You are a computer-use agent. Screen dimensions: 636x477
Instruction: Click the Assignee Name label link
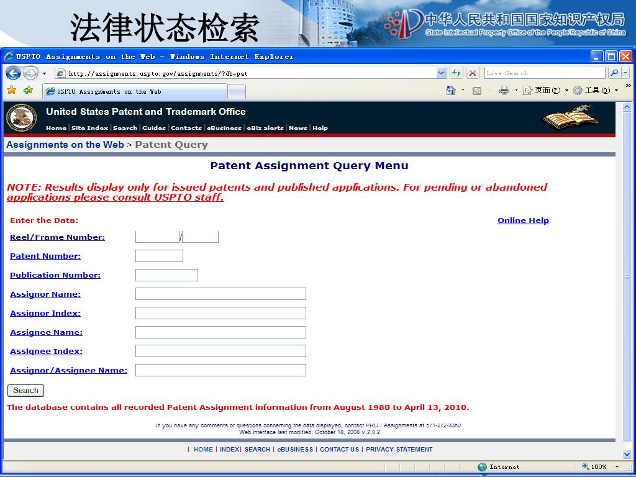(x=46, y=333)
